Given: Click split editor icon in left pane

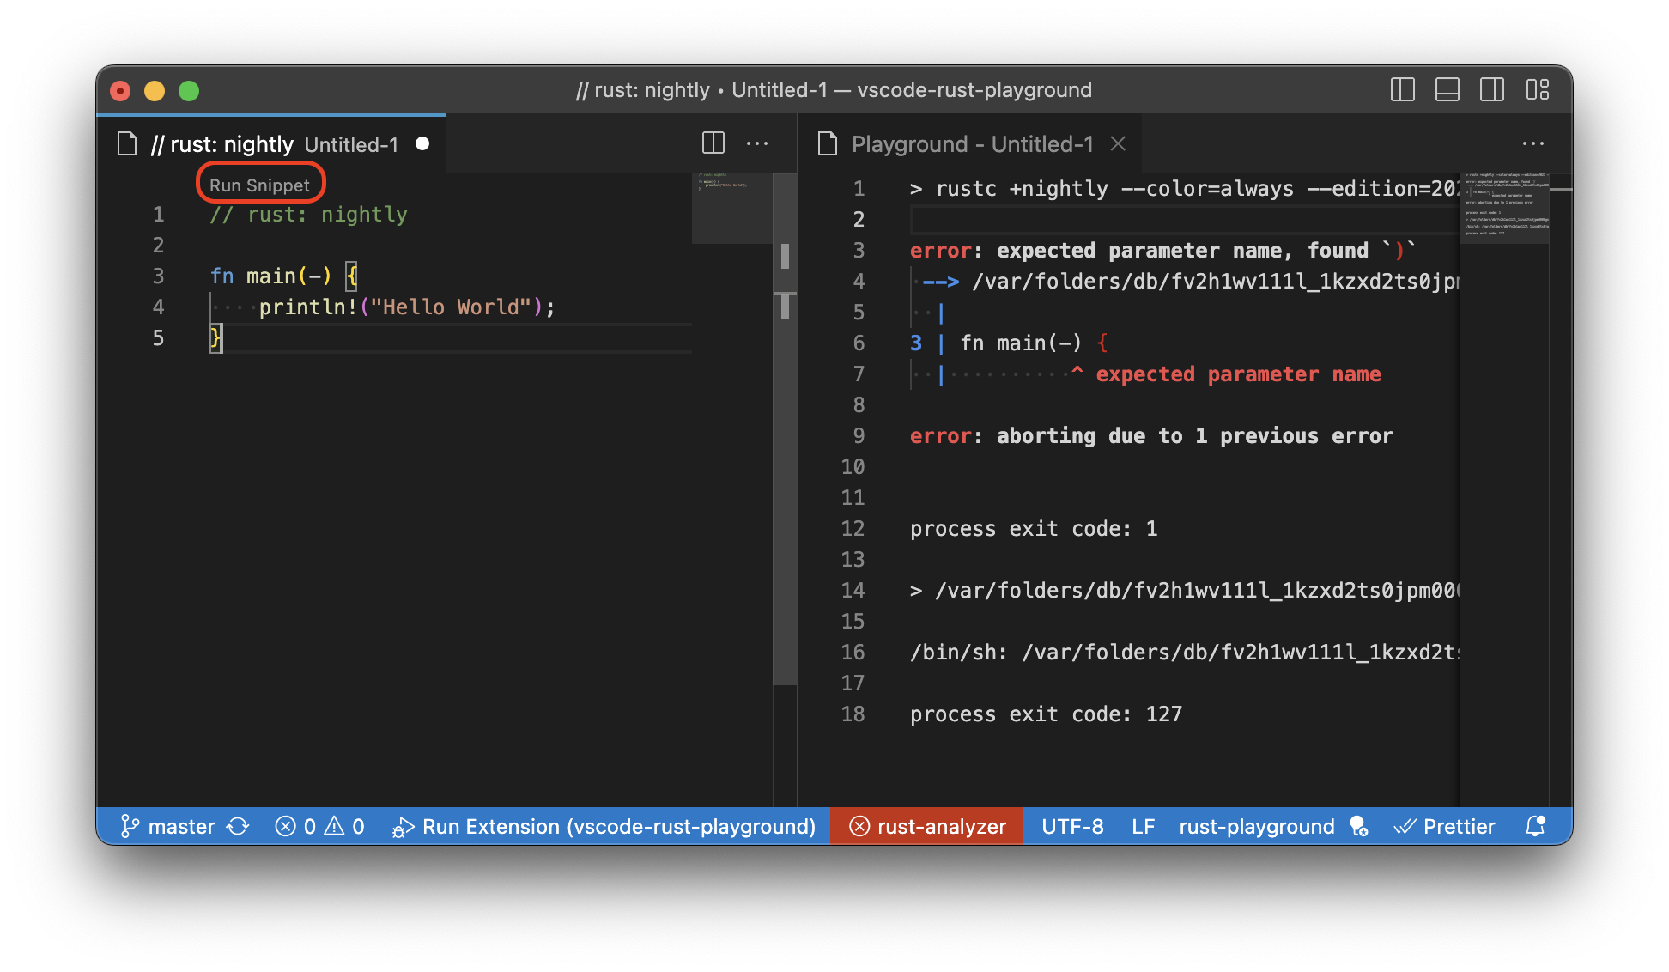Looking at the screenshot, I should (x=713, y=143).
